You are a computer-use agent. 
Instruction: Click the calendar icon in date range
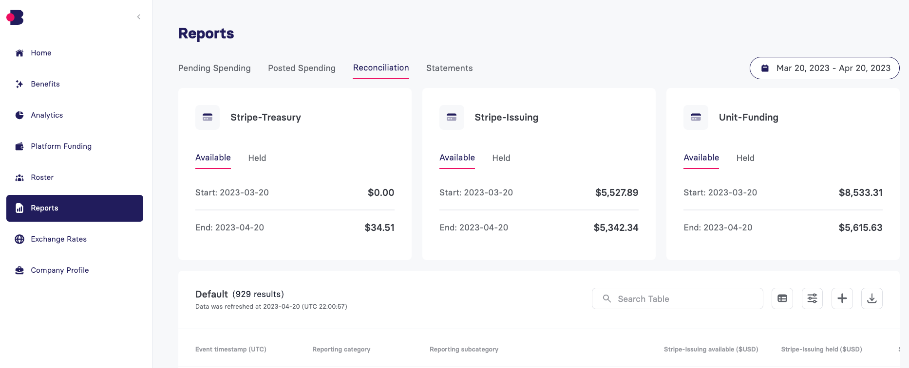(765, 68)
